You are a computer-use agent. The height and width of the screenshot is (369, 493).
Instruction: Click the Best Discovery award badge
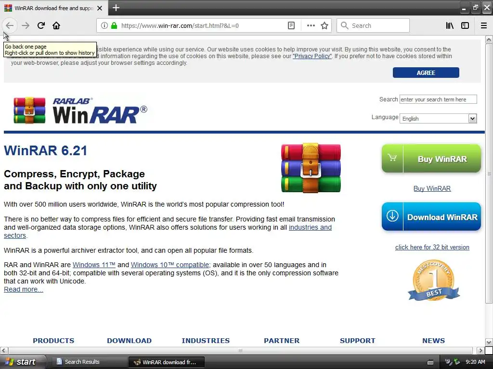click(434, 280)
